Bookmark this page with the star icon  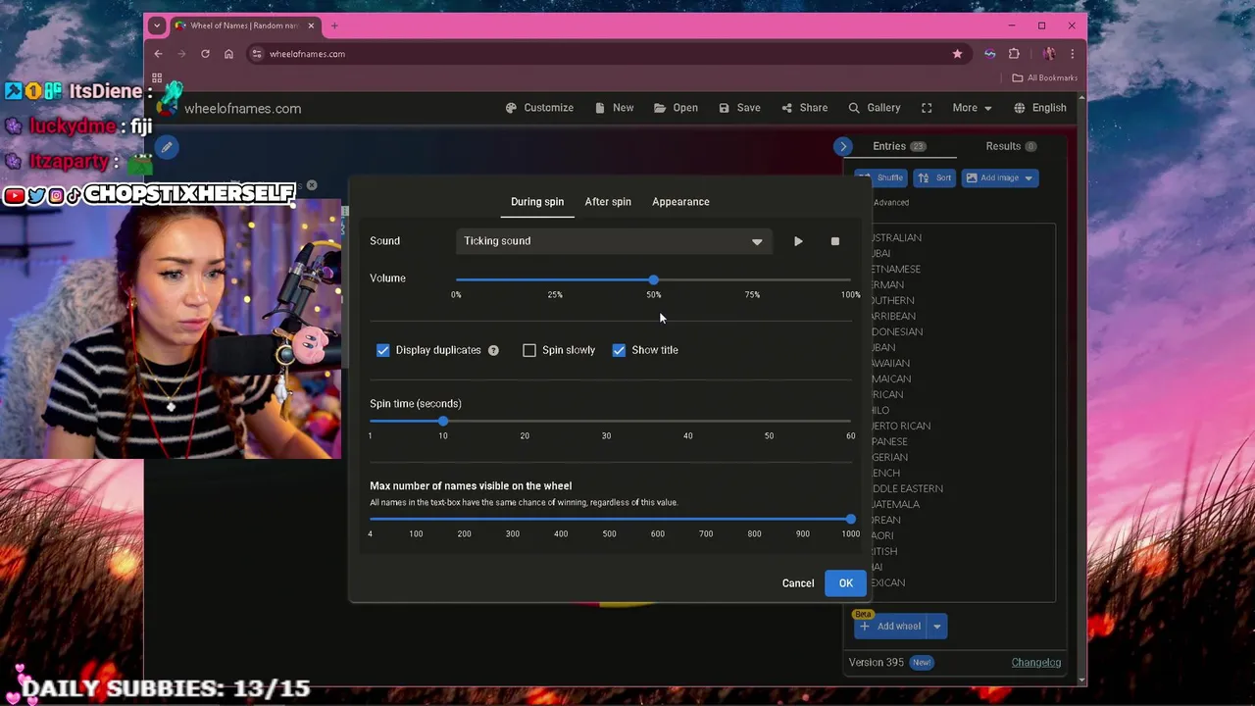(958, 54)
